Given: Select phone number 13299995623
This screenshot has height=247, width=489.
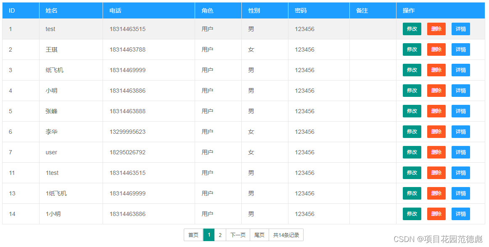Looking at the screenshot, I should [x=127, y=132].
